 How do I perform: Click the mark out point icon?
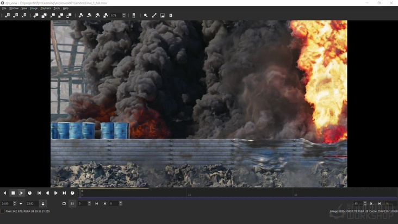[380, 203]
